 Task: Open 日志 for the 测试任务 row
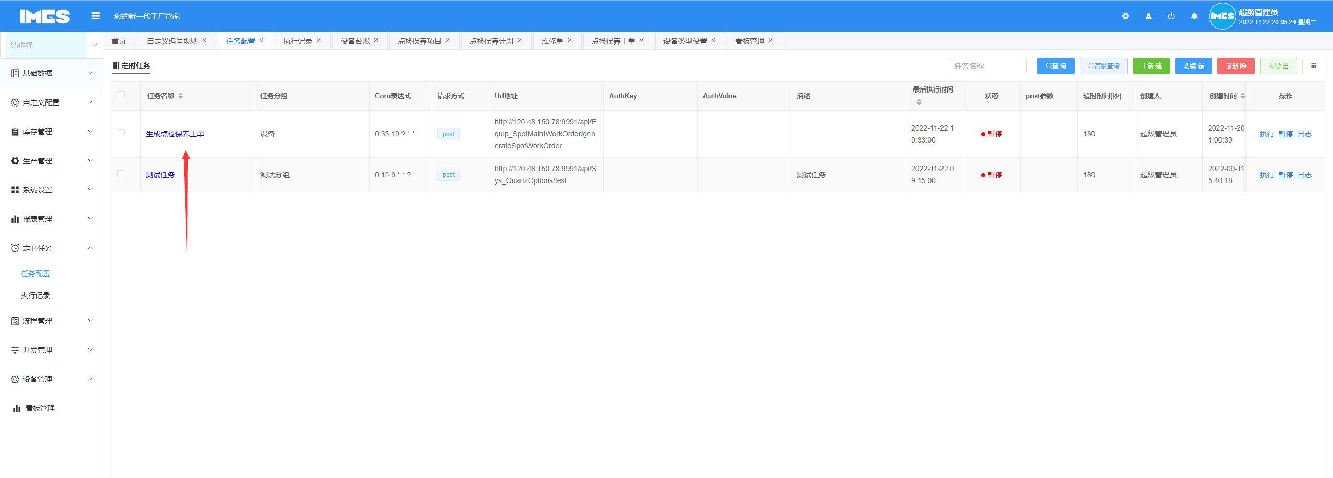[x=1304, y=175]
